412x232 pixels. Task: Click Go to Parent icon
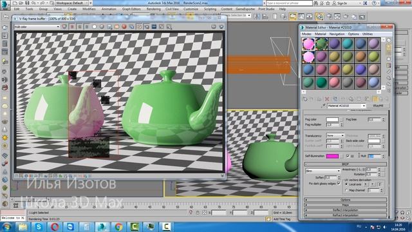(382, 99)
